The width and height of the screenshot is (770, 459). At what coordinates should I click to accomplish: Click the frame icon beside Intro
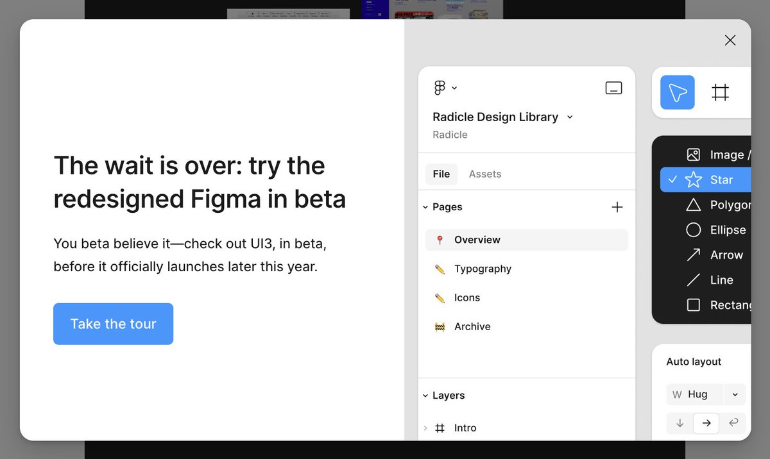click(440, 428)
